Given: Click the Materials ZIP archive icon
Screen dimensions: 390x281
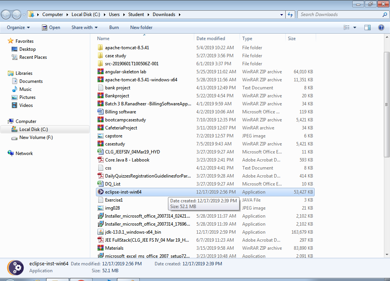Looking at the screenshot, I should pos(100,248).
